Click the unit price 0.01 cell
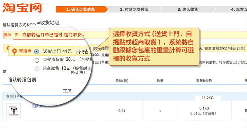Image resolution: width=247 pixels, height=128 pixels. click(122, 111)
